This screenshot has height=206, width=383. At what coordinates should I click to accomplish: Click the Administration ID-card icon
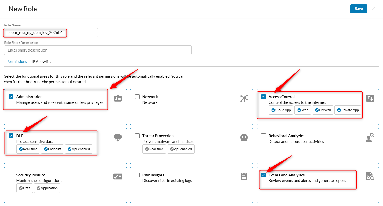tap(118, 98)
